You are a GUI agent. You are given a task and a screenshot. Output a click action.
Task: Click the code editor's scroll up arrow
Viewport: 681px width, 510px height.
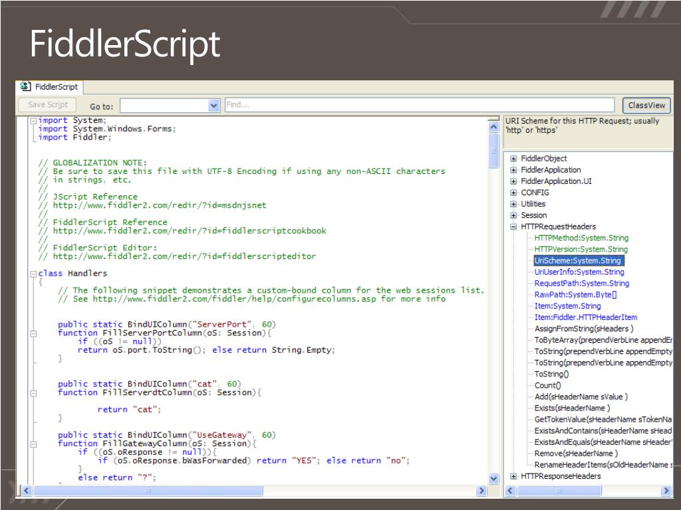tap(493, 127)
